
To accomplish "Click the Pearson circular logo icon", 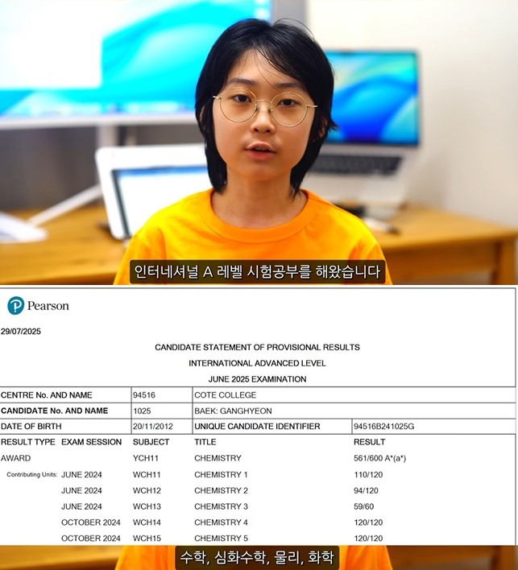I will click(15, 306).
